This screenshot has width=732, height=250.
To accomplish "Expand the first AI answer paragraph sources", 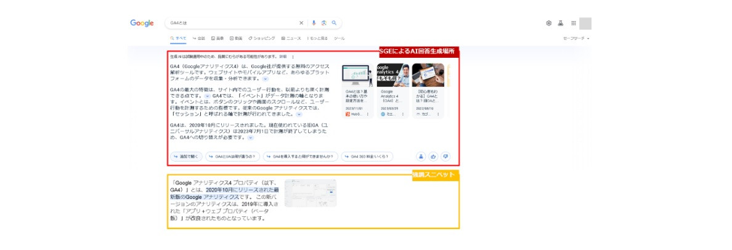I will [x=266, y=79].
